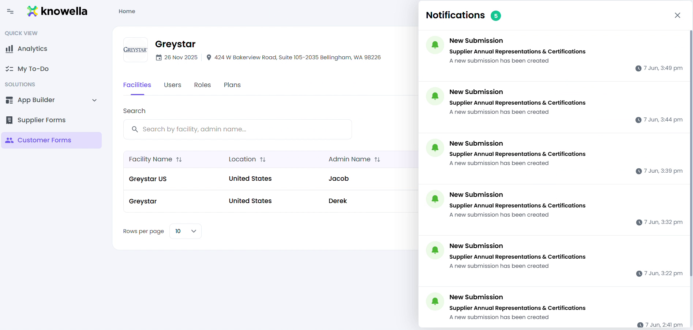Click the notification count badge 5
The width and height of the screenshot is (693, 330).
tap(496, 16)
